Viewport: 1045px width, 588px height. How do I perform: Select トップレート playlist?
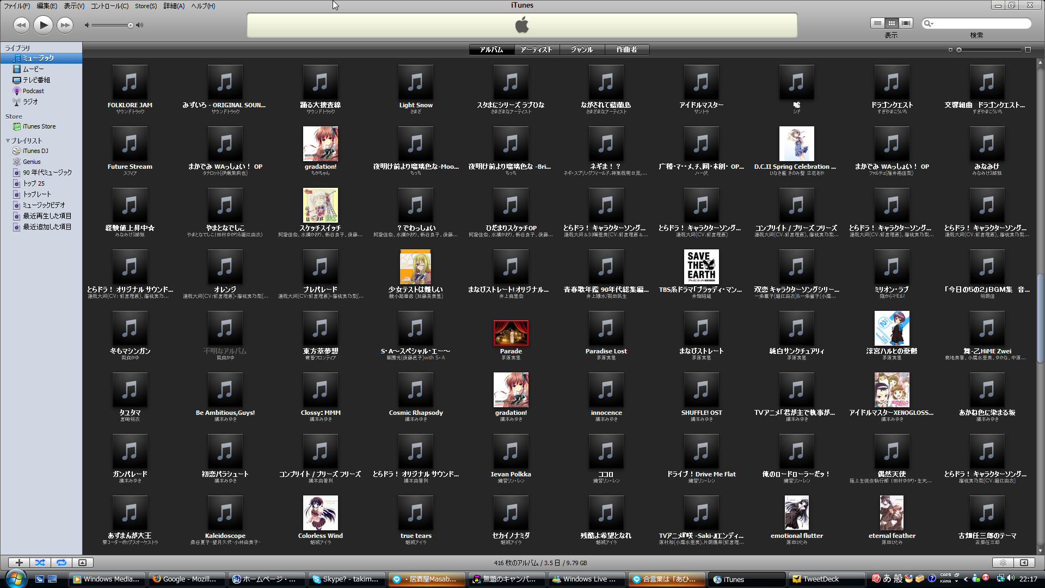[41, 194]
